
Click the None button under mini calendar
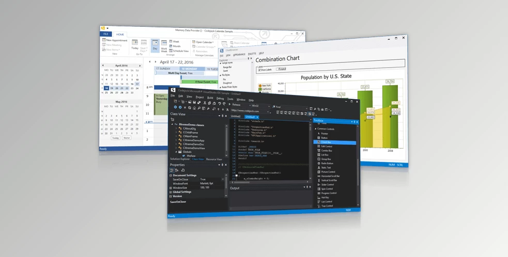tap(126, 138)
